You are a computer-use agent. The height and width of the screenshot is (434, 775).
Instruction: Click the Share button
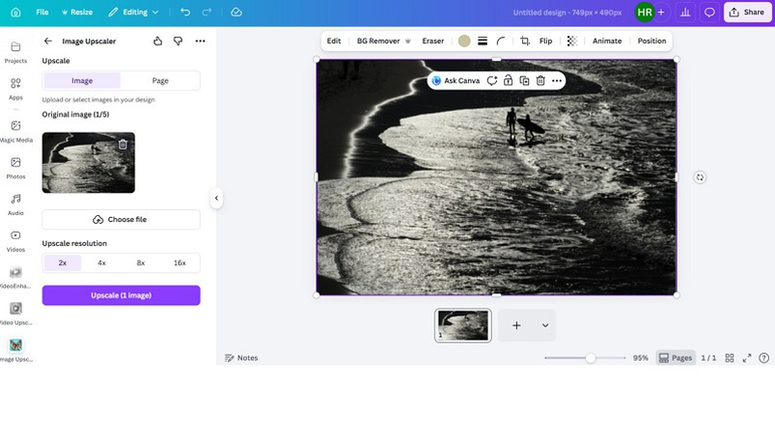(747, 13)
